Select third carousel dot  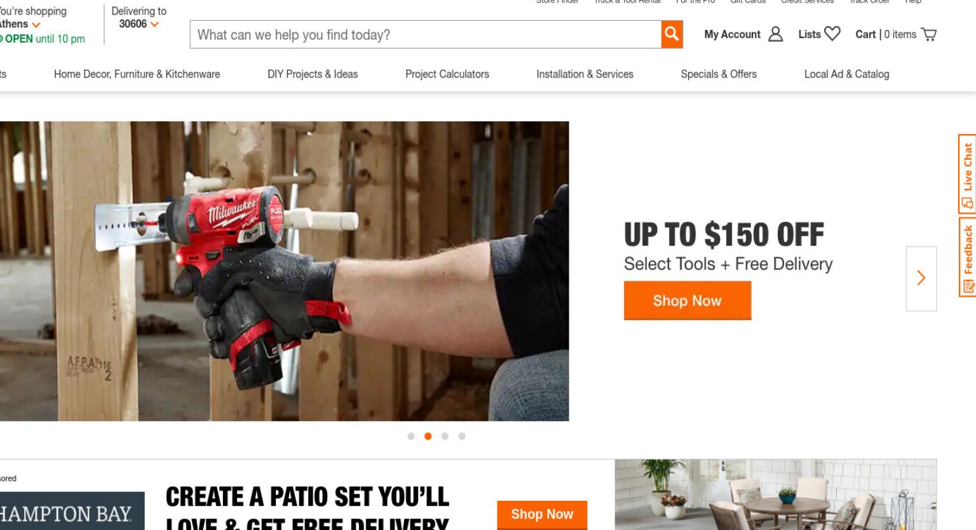pyautogui.click(x=445, y=436)
